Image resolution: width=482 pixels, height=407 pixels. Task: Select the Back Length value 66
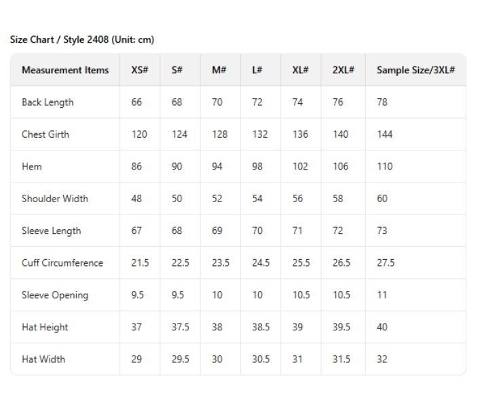[x=137, y=102]
